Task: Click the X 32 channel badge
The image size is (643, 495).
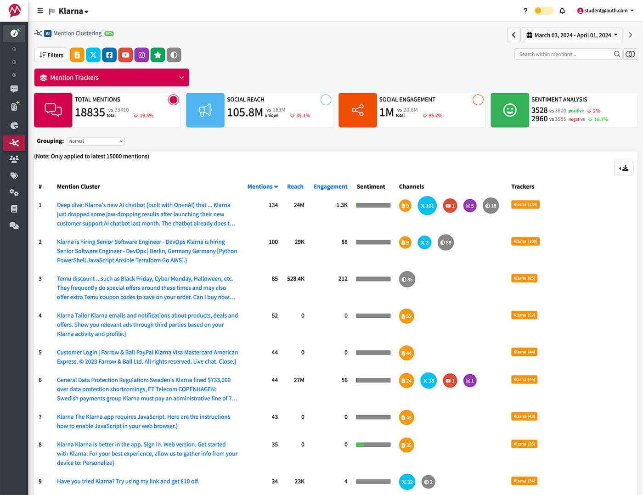Action: 407,482
